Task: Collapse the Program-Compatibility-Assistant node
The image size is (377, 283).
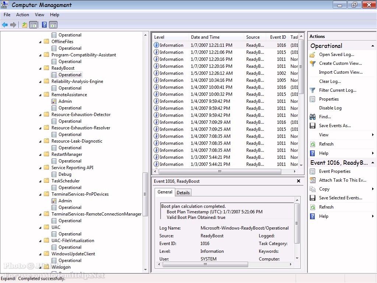Action: tap(40, 55)
